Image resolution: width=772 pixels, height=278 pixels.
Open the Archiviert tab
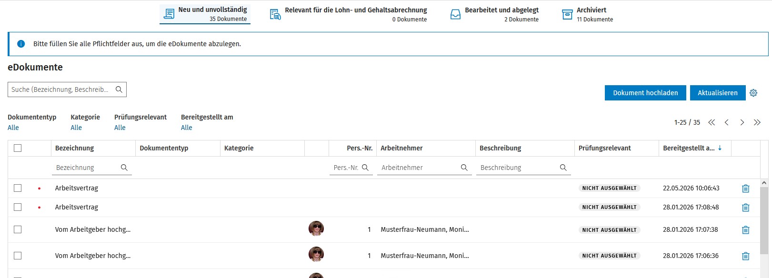587,14
